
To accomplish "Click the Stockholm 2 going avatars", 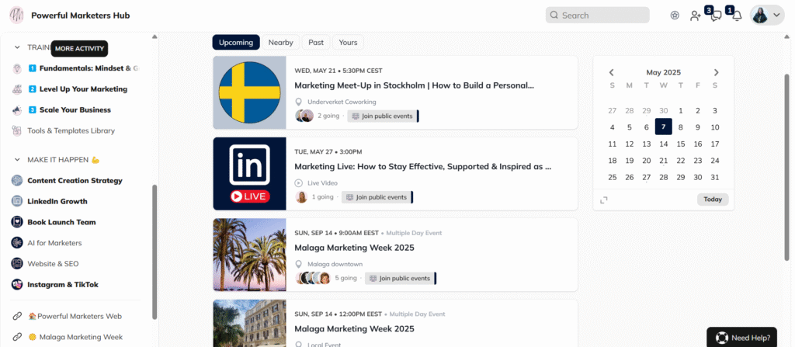I will click(304, 116).
